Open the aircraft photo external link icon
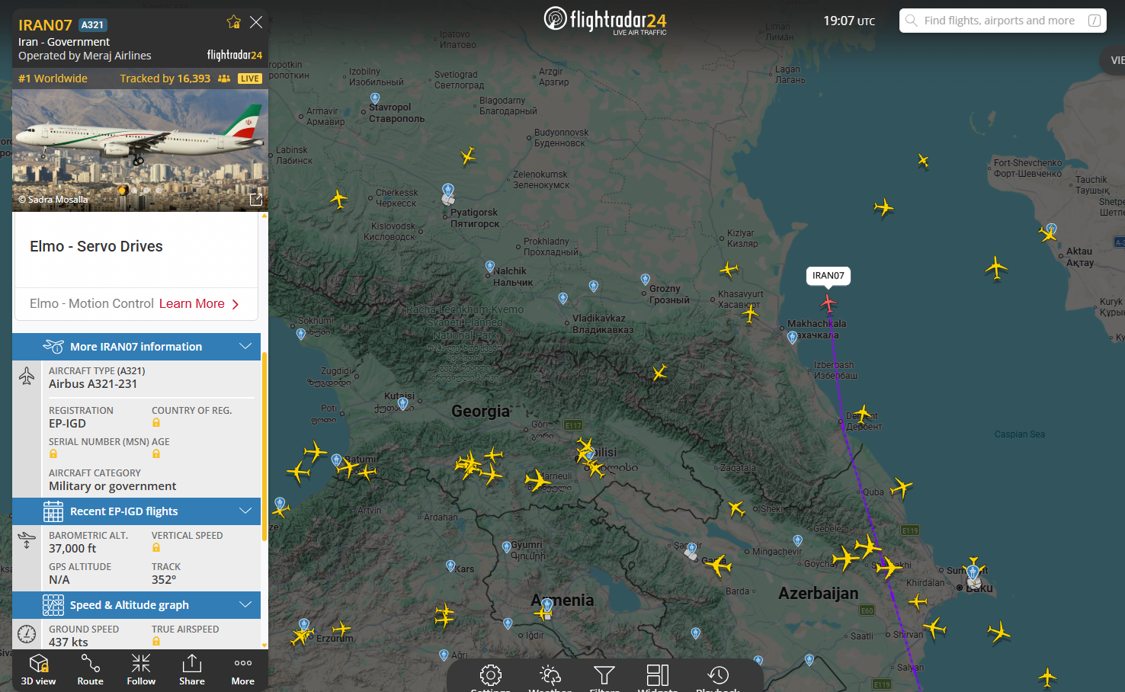 (x=256, y=200)
